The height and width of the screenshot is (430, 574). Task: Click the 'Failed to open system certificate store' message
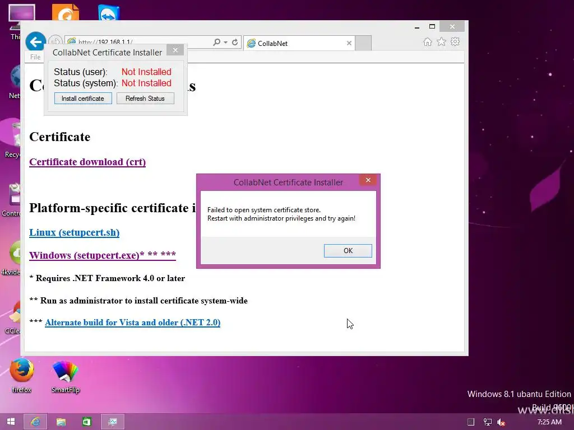(264, 210)
